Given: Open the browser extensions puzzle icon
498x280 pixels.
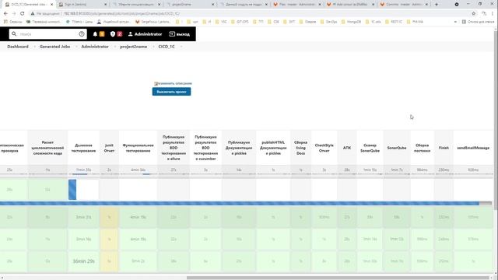Looking at the screenshot, I should (x=484, y=14).
